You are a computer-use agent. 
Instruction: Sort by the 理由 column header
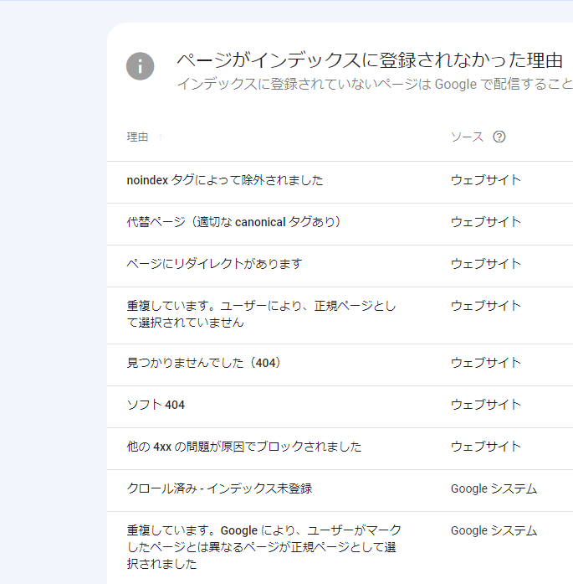[137, 137]
